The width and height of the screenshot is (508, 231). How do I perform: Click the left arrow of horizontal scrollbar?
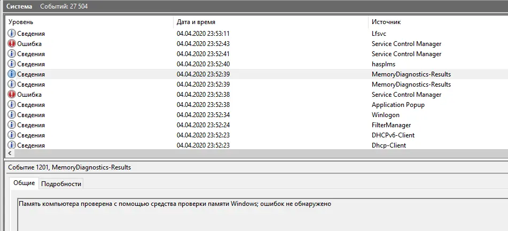pos(10,153)
